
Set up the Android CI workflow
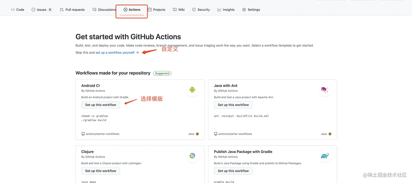click(101, 105)
